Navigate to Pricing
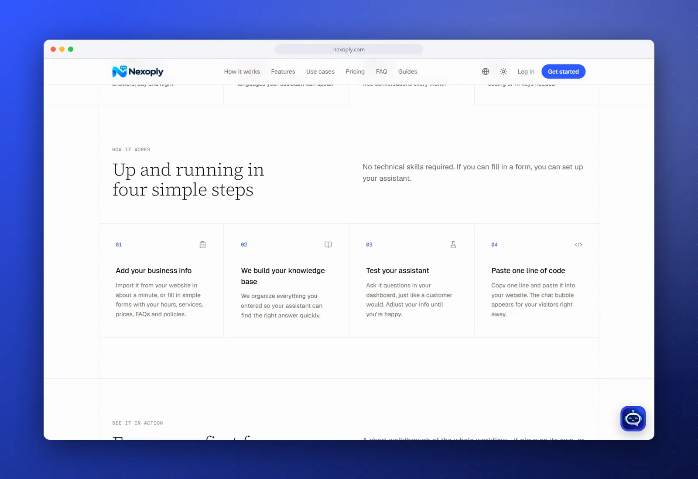This screenshot has width=698, height=479. tap(355, 71)
